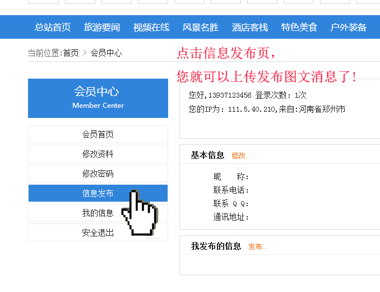Select 修改资料 from the member menu

[x=98, y=154]
